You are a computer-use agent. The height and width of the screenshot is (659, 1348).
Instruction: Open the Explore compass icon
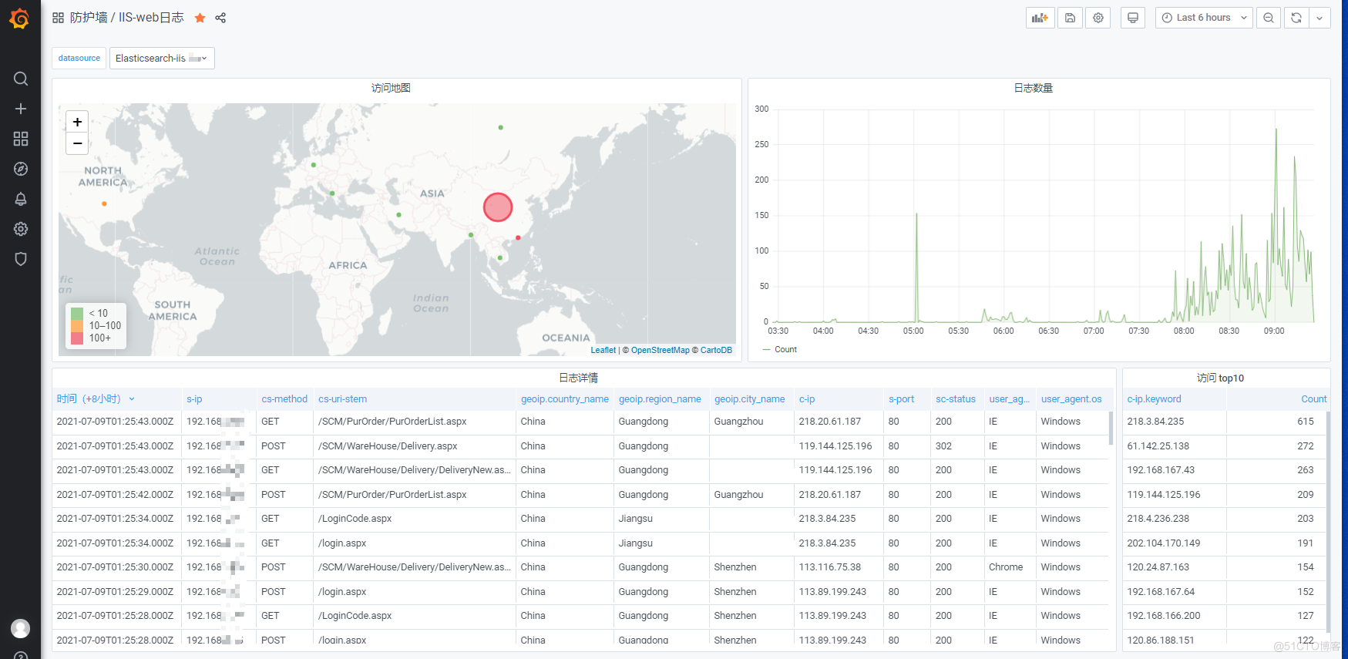point(21,169)
